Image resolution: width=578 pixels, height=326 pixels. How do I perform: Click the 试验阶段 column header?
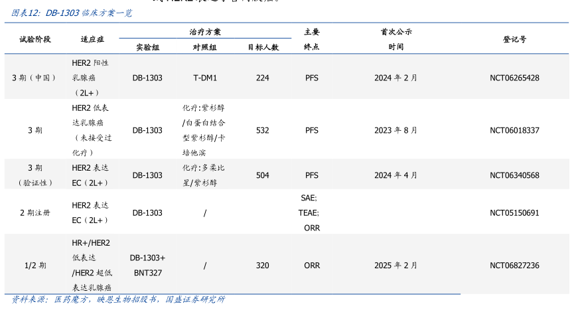pyautogui.click(x=35, y=39)
